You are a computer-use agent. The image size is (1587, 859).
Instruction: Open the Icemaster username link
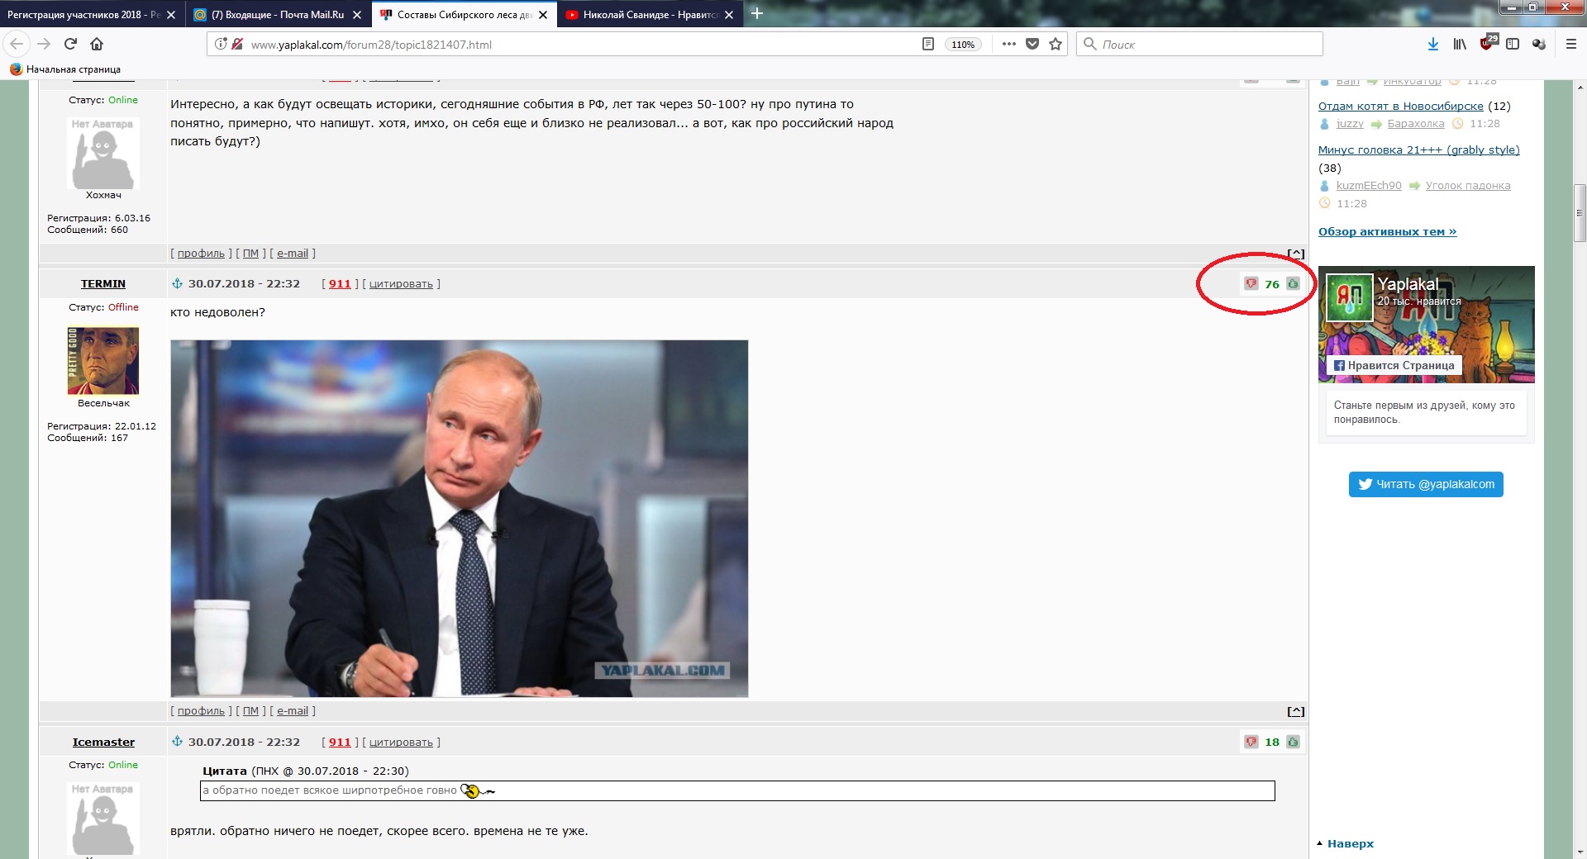point(103,742)
